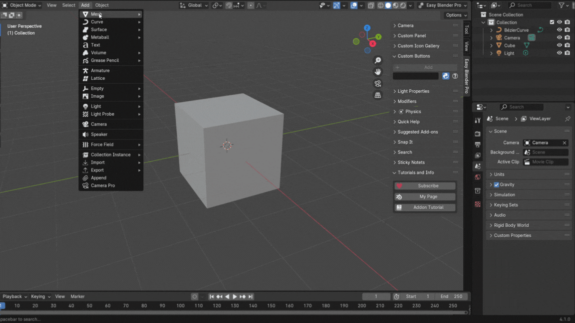The height and width of the screenshot is (323, 575).
Task: Switch to the View sidebar tab
Action: pyautogui.click(x=467, y=46)
